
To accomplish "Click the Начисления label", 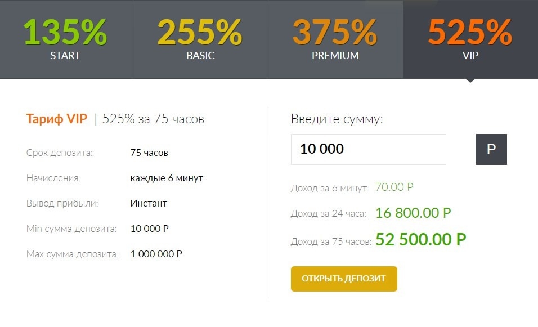I will pyautogui.click(x=53, y=178).
